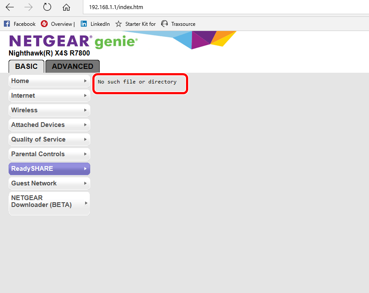
Task: Click the arrow on Guest Network row
Action: point(85,183)
